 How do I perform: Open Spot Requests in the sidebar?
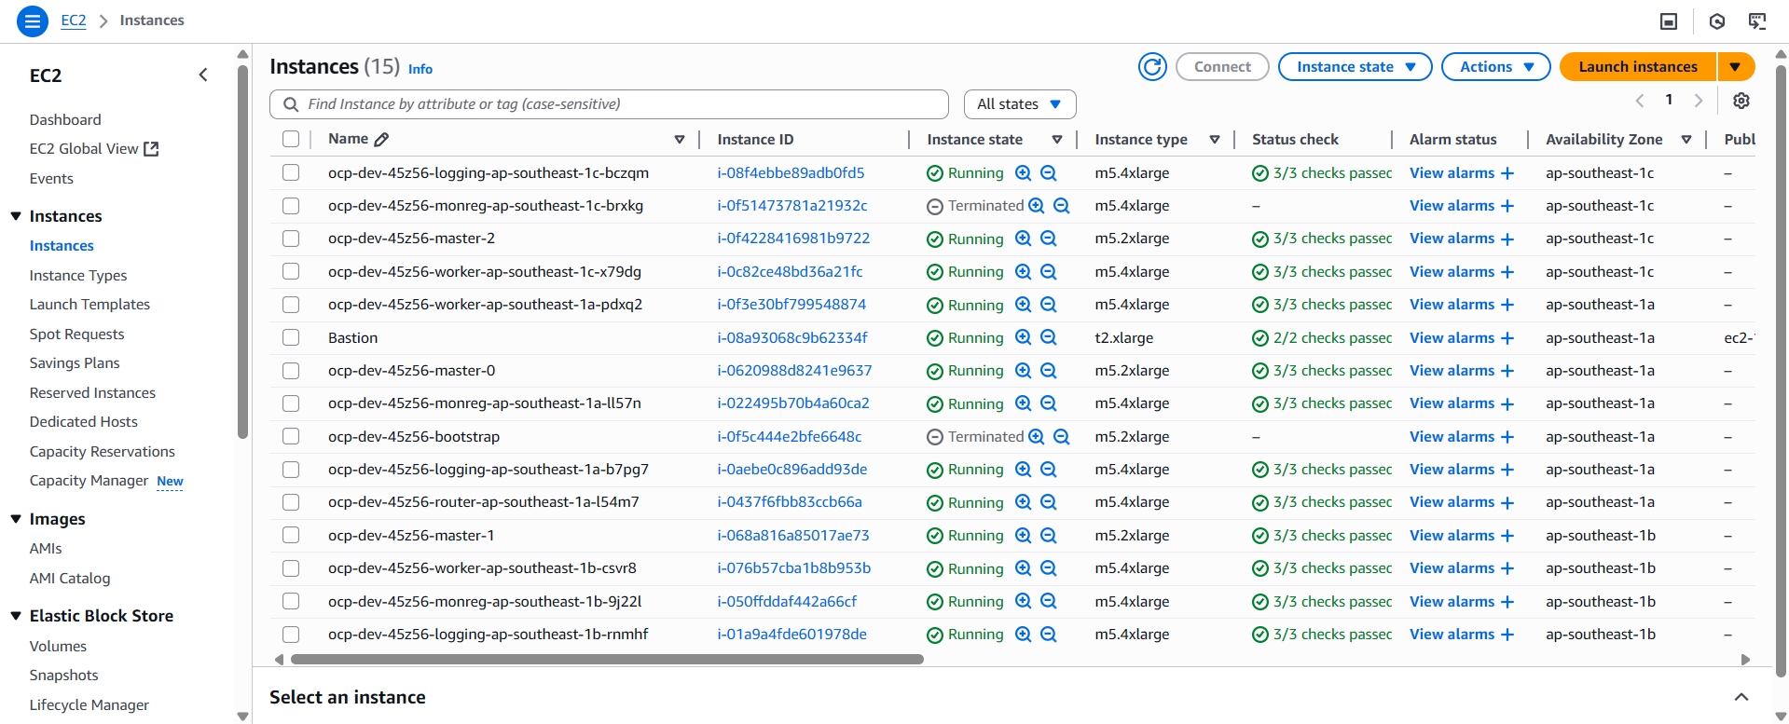76,335
